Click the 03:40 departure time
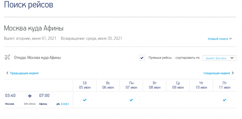 click(x=10, y=96)
